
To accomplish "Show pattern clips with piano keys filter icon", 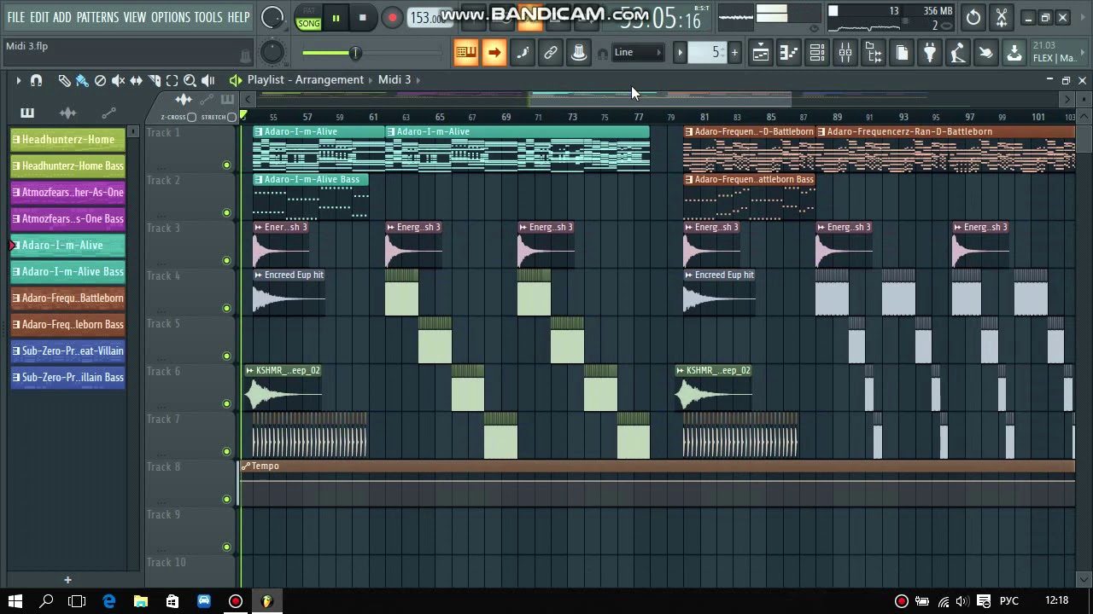I will point(27,113).
